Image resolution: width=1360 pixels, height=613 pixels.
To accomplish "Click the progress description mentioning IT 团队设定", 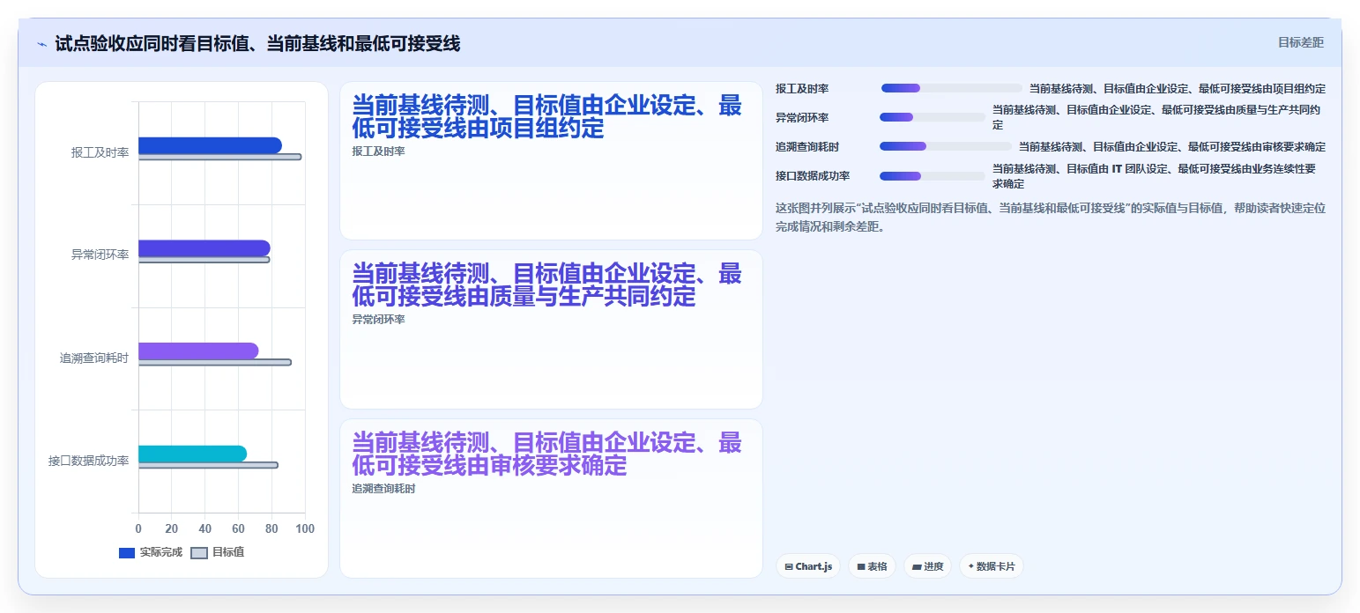I will coord(1155,176).
